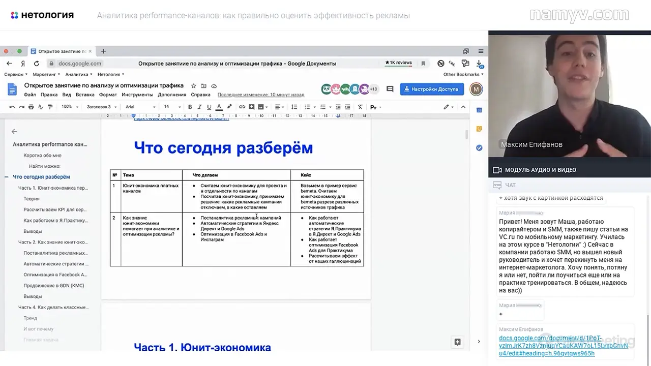The width and height of the screenshot is (651, 366).
Task: Click the Insert link icon
Action: (242, 107)
